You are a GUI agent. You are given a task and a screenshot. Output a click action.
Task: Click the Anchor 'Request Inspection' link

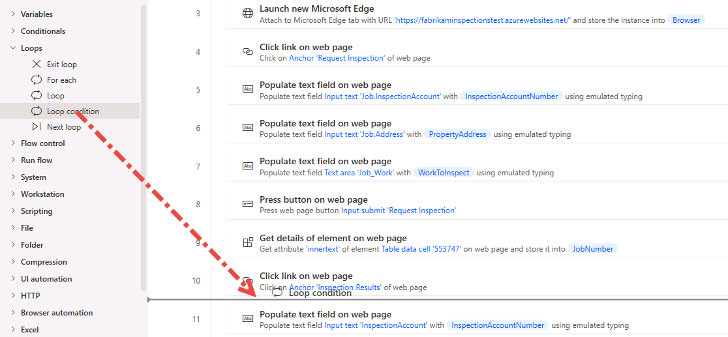pyautogui.click(x=337, y=58)
